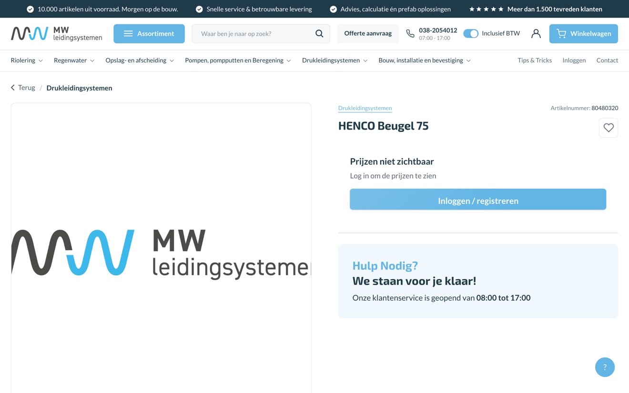Expand Pompen, pompputten en Beregening menu

point(238,60)
